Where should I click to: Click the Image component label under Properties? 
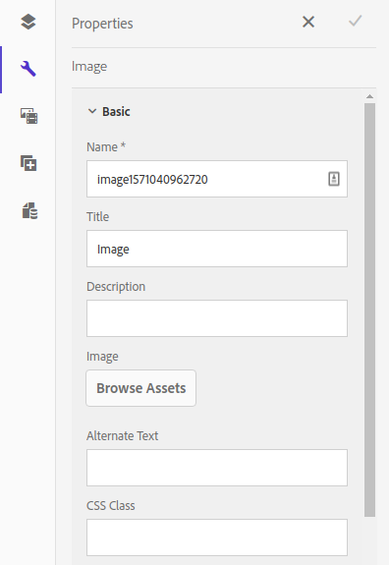click(x=89, y=67)
